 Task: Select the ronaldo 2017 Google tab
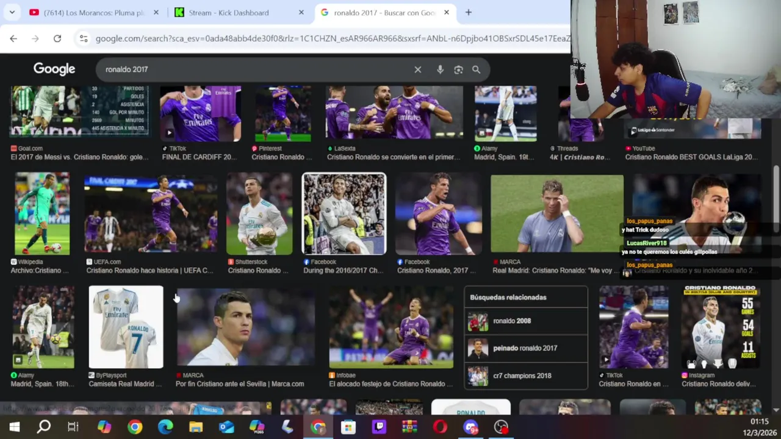coord(384,12)
